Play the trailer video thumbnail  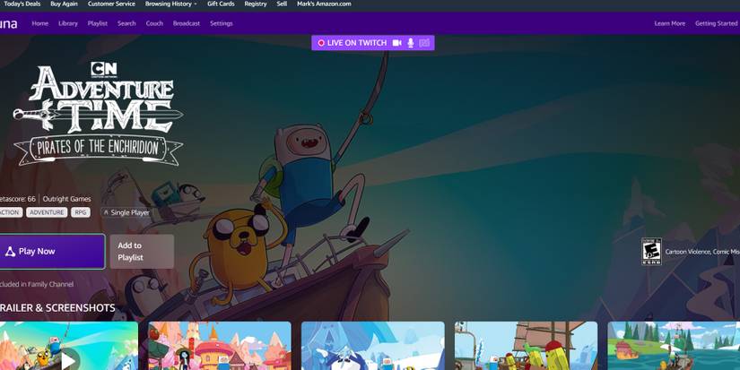click(68, 346)
